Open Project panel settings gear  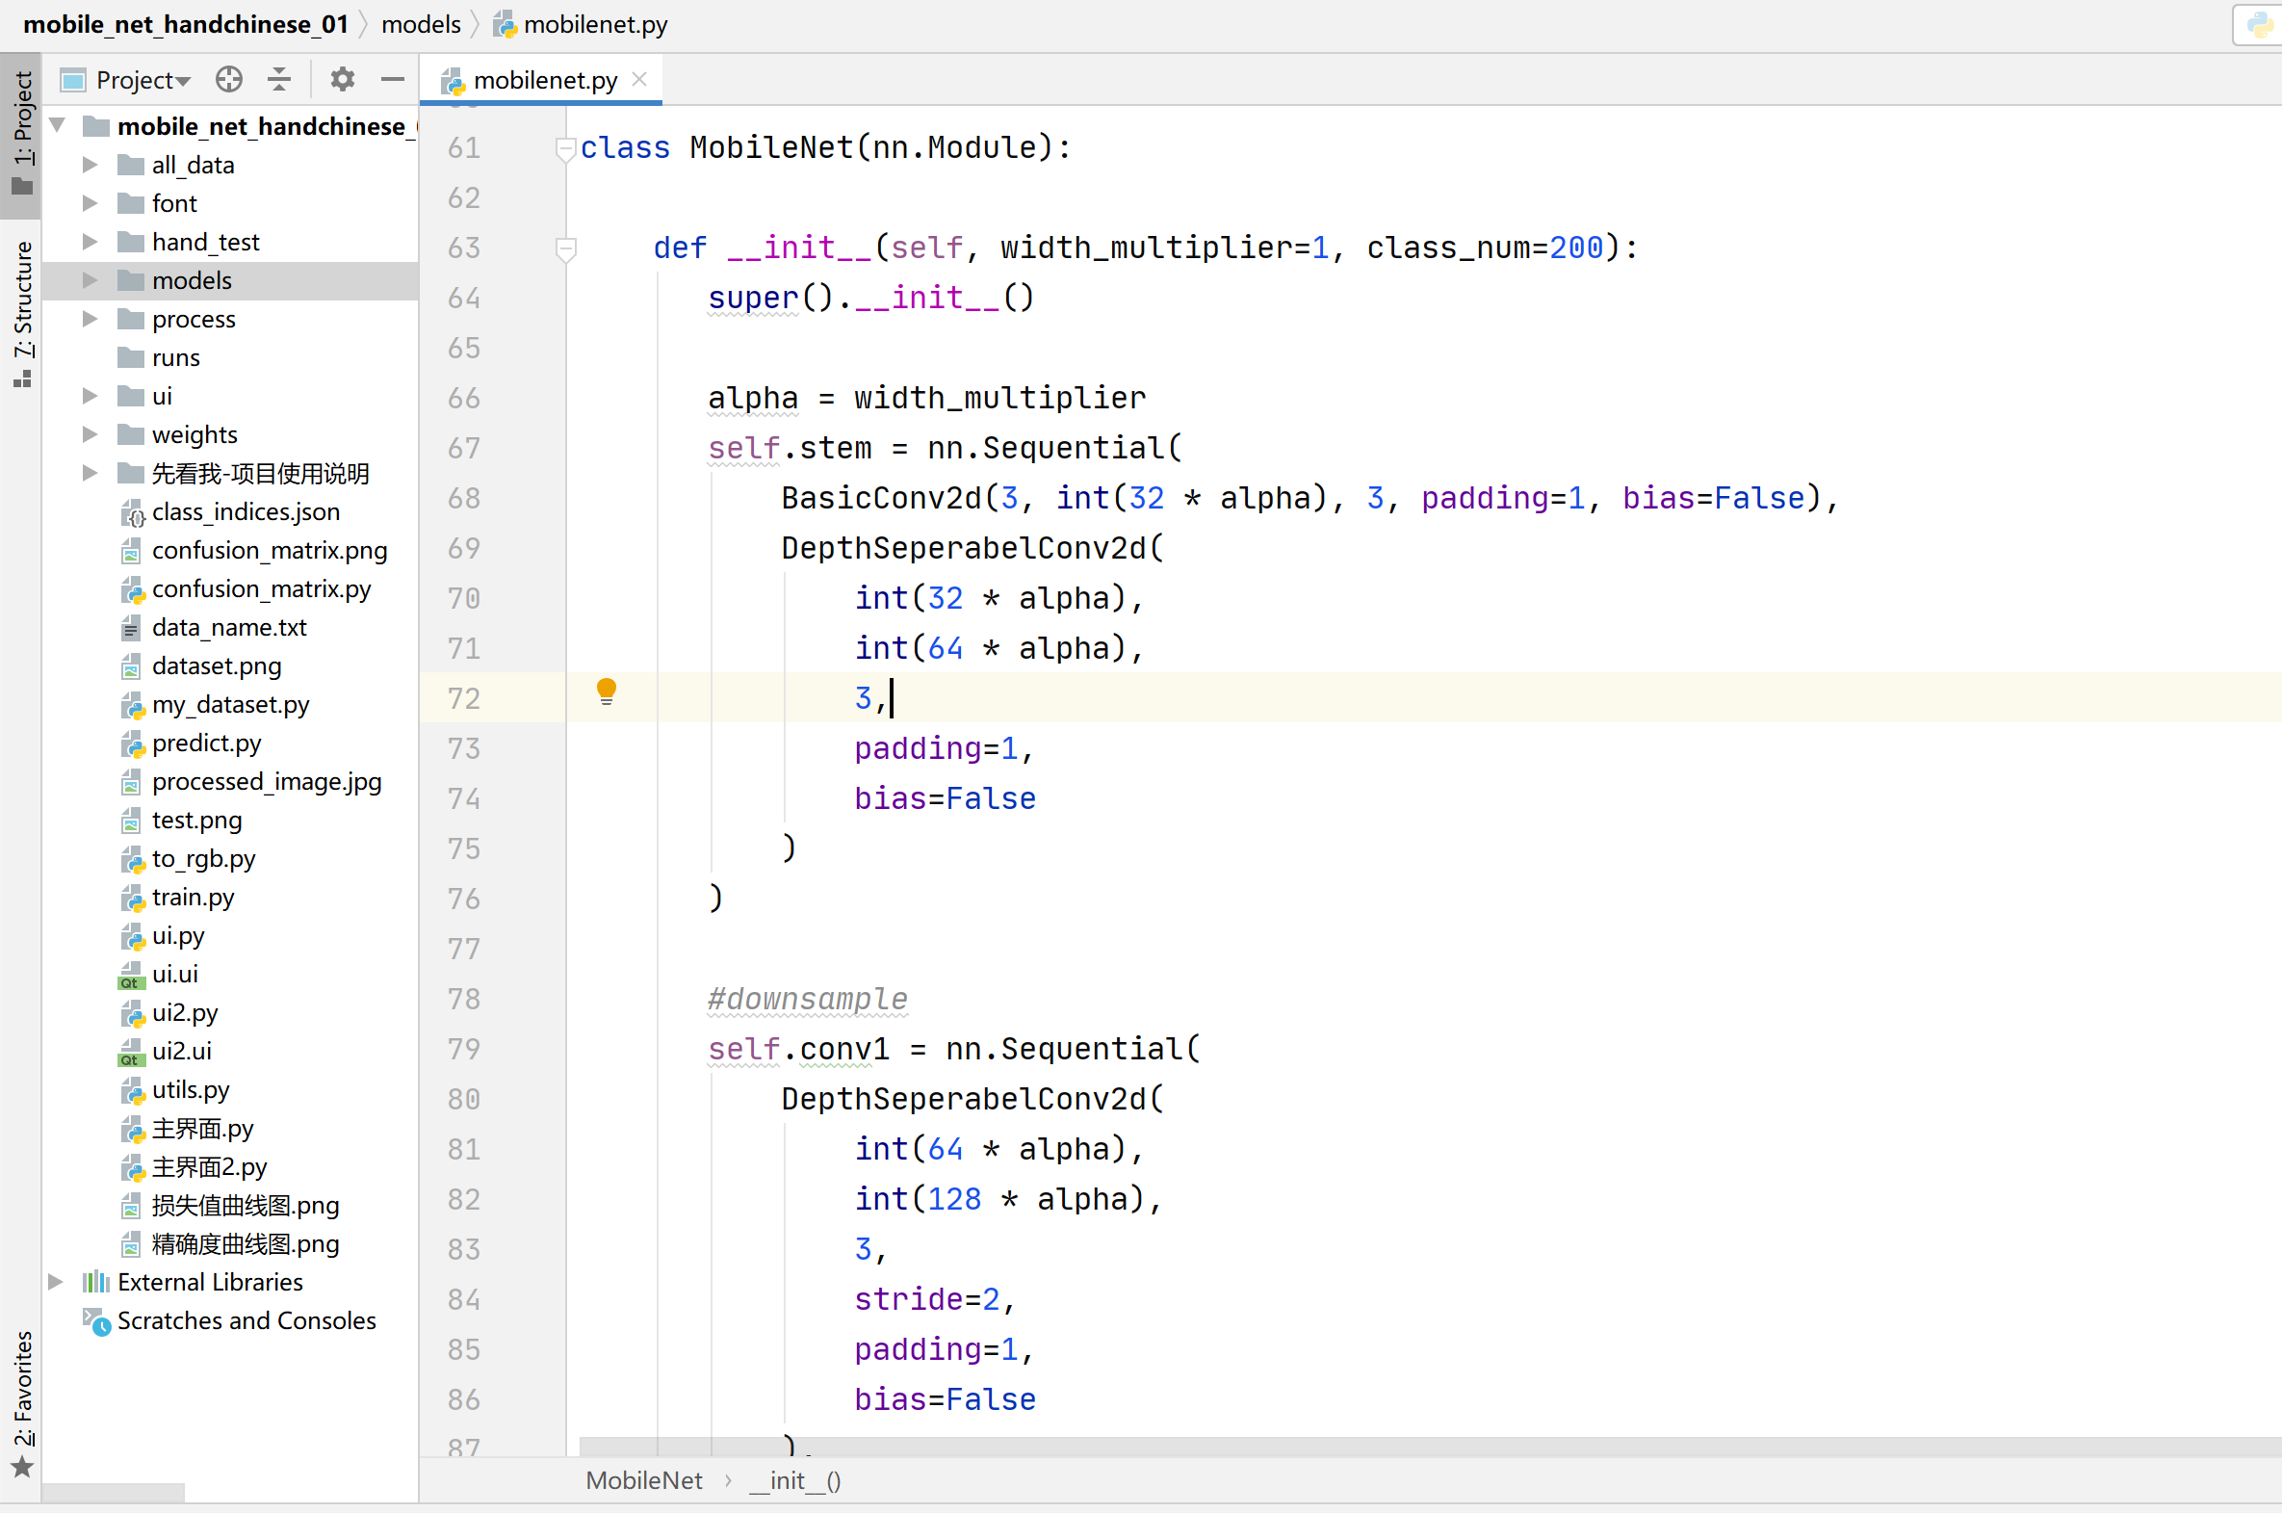pyautogui.click(x=343, y=79)
